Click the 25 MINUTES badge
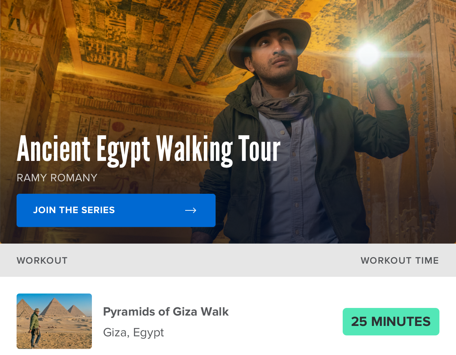Screen dimensions: 456x355 tap(391, 322)
